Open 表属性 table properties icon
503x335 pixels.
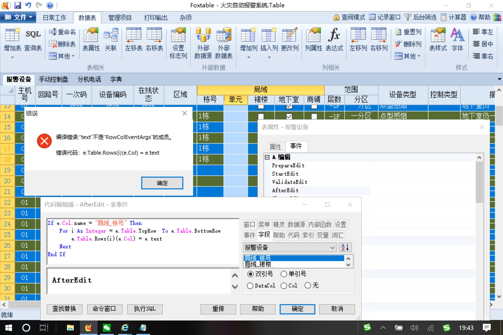click(x=91, y=39)
